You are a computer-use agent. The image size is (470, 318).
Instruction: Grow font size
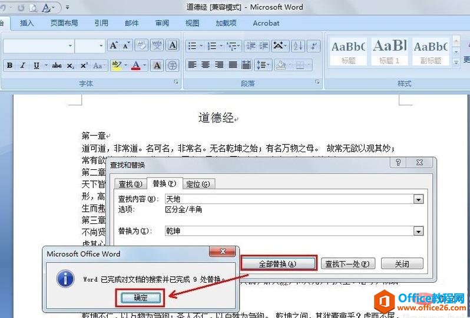113,46
